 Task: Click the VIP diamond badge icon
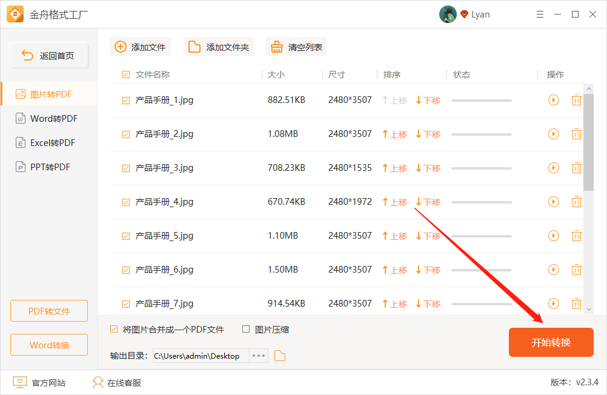point(464,15)
